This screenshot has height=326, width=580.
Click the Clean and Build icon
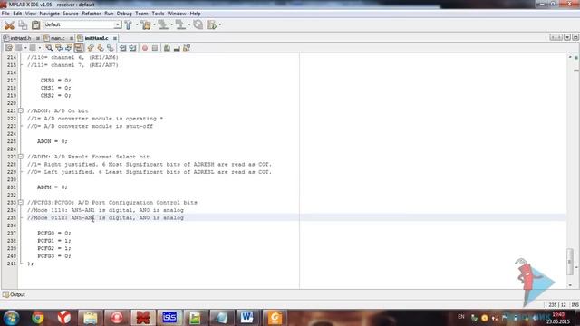coord(146,24)
